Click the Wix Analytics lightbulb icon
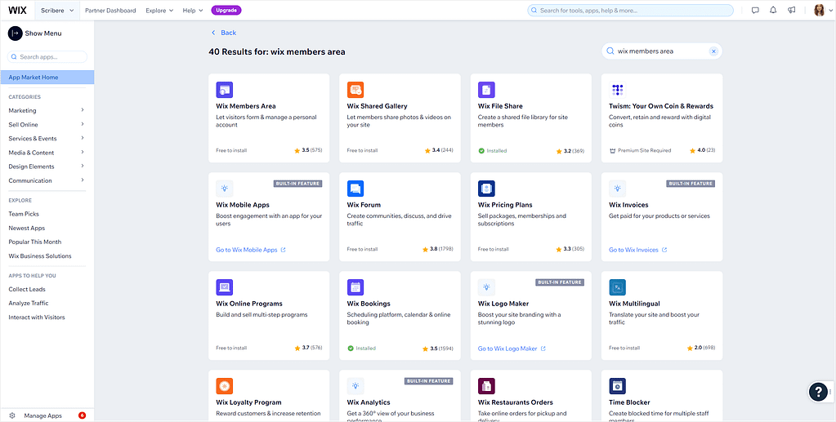Screen dimensions: 836x422 click(355, 386)
